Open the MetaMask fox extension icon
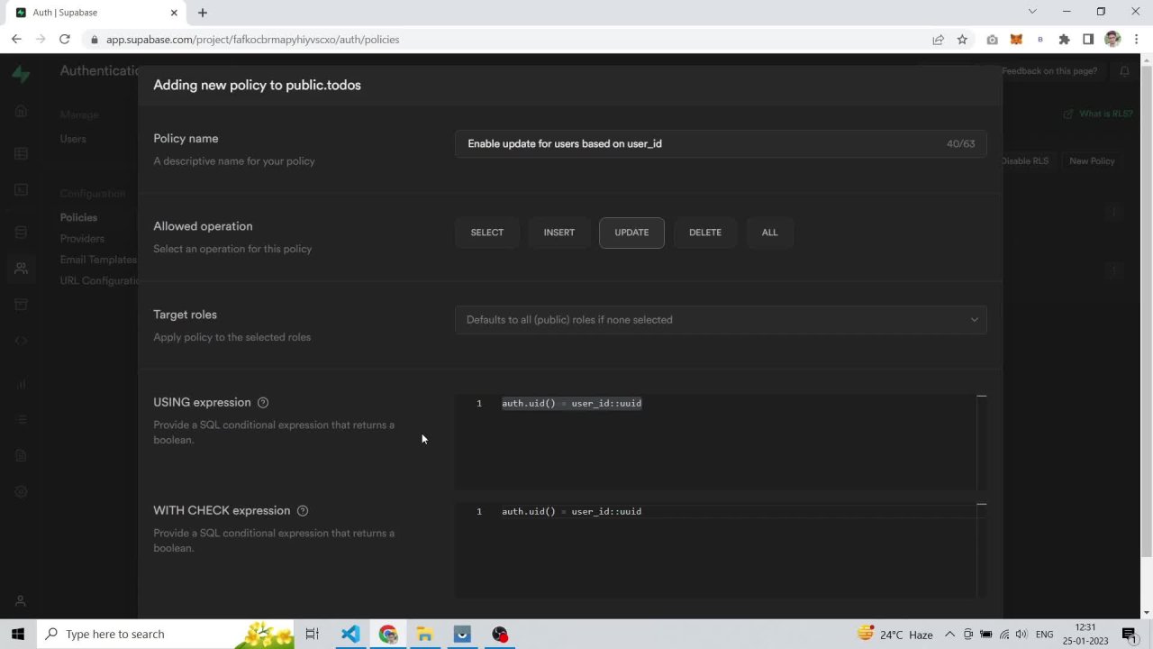Screen dimensions: 1153x649 [x=1016, y=40]
